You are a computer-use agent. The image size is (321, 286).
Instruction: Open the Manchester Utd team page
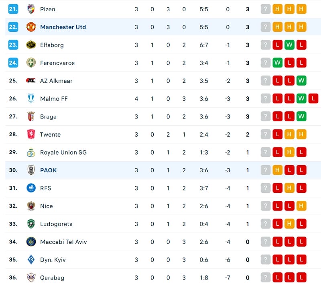tap(63, 27)
